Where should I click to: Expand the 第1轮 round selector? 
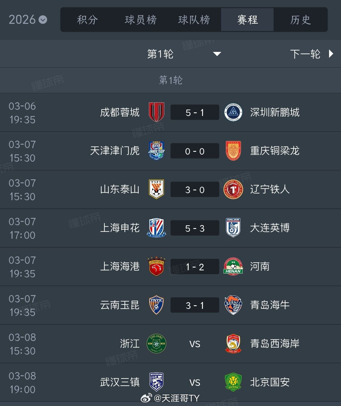pyautogui.click(x=170, y=54)
